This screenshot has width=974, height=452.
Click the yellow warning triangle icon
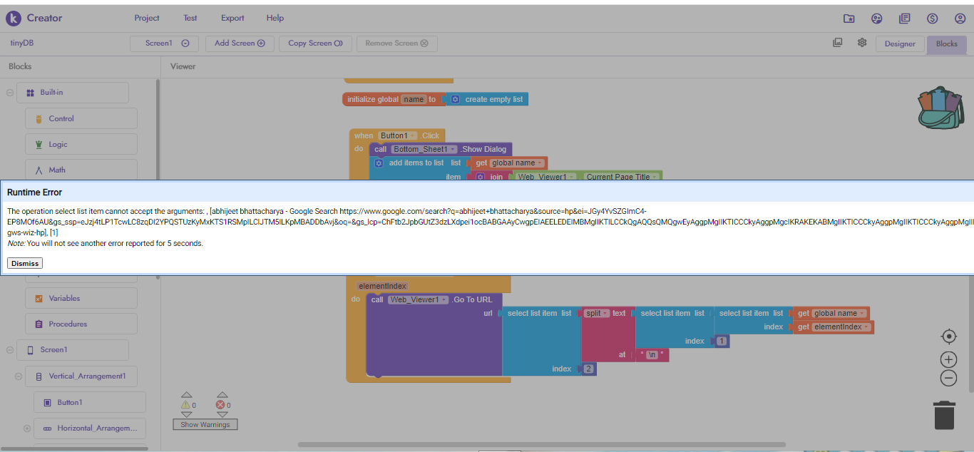(x=186, y=404)
